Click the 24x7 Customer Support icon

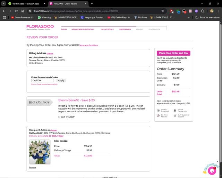tap(175, 116)
